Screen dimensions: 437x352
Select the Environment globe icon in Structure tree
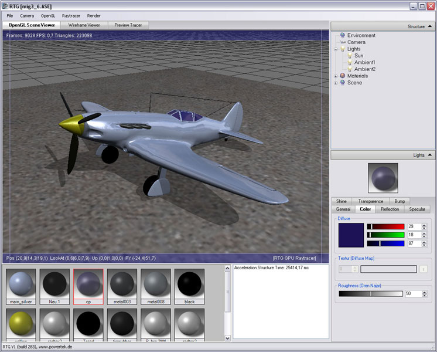point(342,35)
